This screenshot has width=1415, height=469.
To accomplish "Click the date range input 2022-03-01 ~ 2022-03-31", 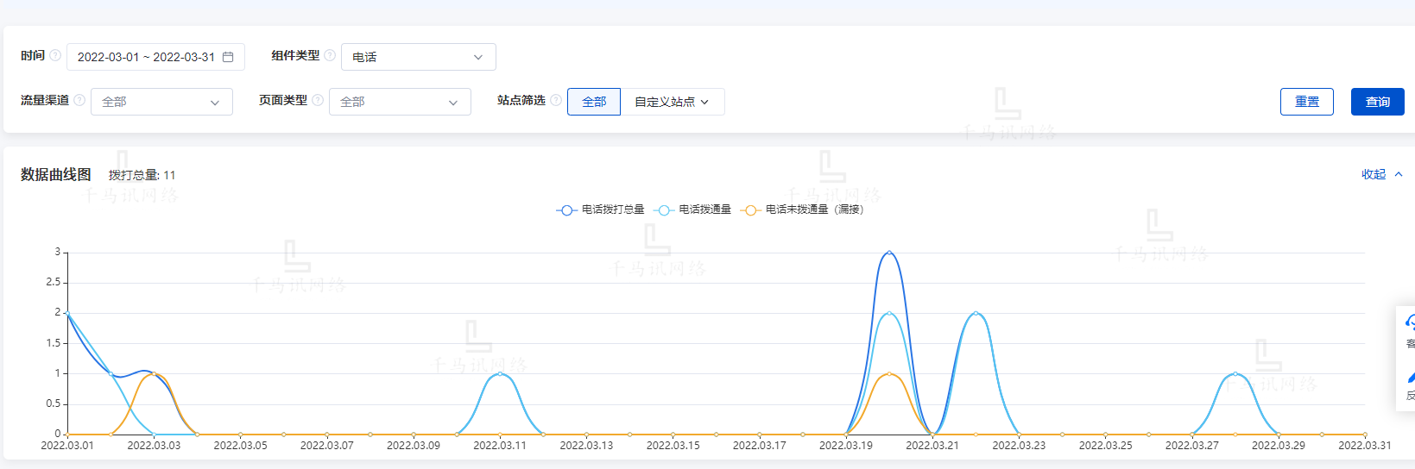I will coord(146,57).
